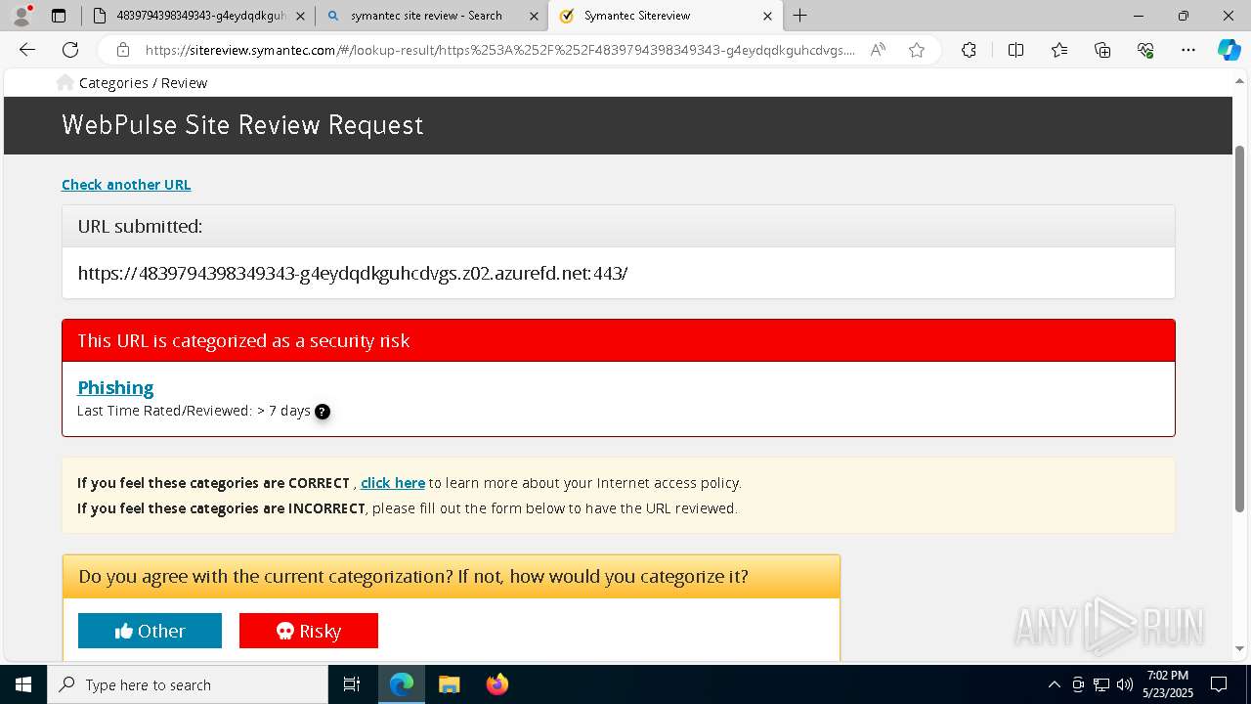
Task: Open browser Extensions icon
Action: tap(969, 50)
